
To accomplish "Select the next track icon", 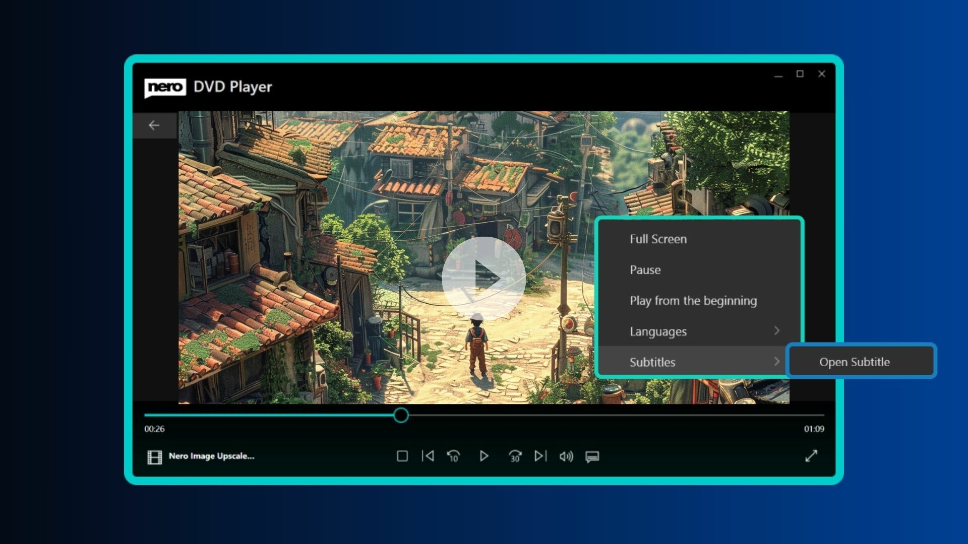I will tap(540, 456).
